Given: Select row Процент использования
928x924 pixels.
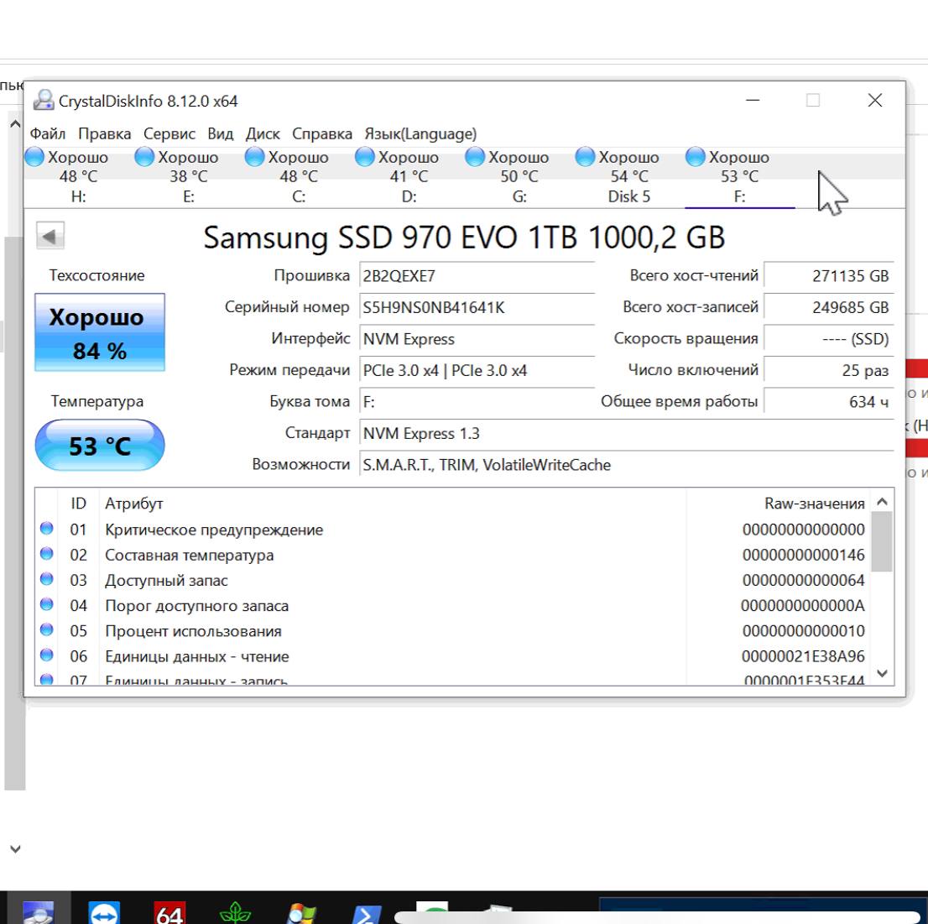Looking at the screenshot, I should pos(453,631).
